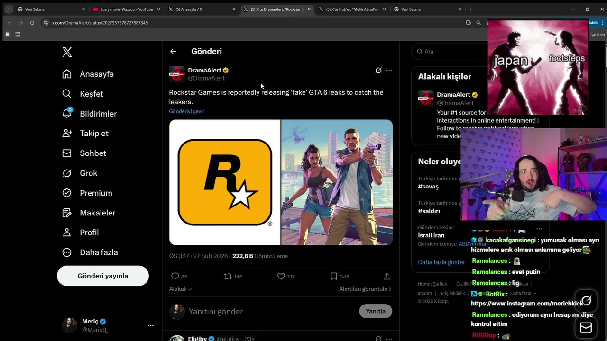Open Makaleler articles
The height and width of the screenshot is (341, 607).
tap(89, 213)
